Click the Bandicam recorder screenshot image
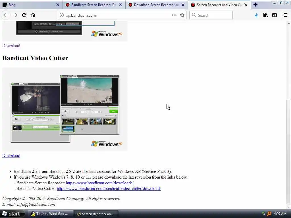Viewport: 291px width, 218px height. click(65, 31)
